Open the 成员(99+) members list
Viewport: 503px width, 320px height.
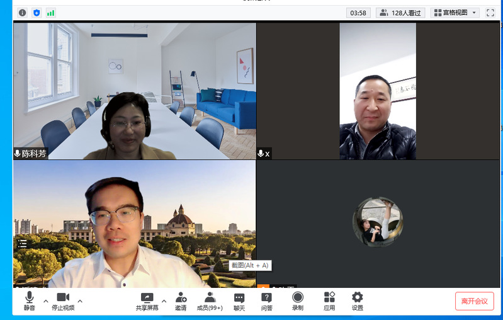coord(210,301)
